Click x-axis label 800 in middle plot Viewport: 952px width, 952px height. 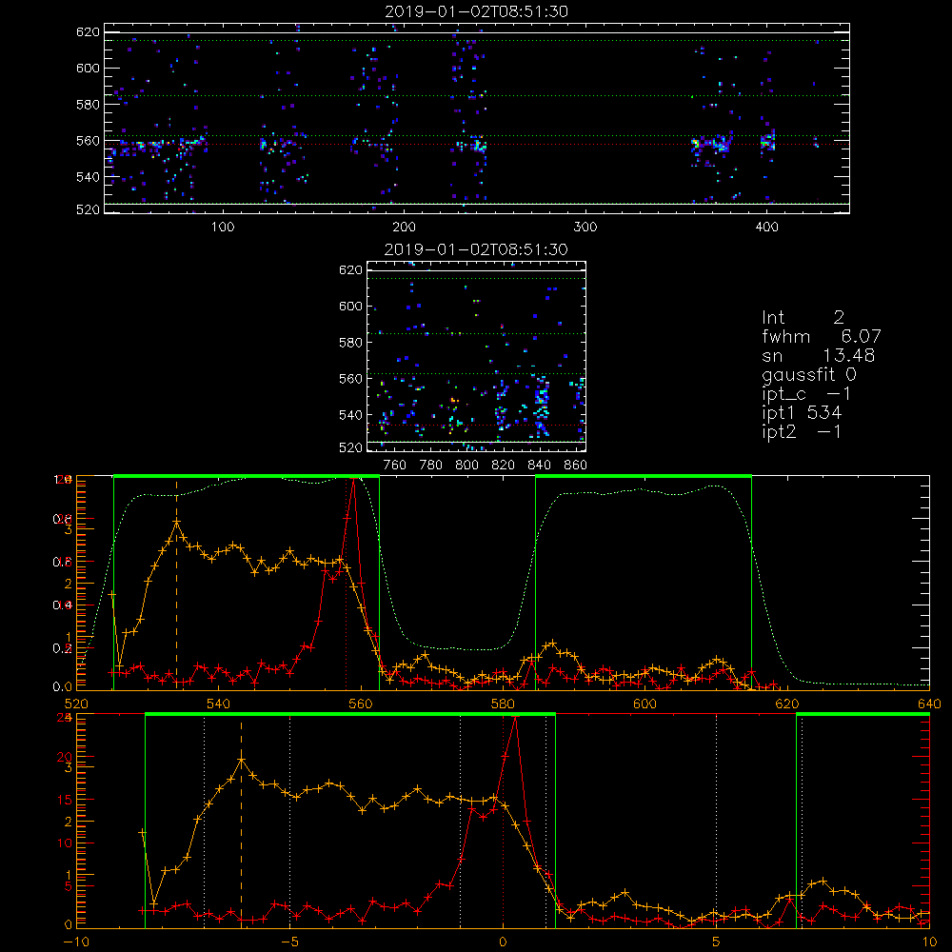[x=466, y=466]
